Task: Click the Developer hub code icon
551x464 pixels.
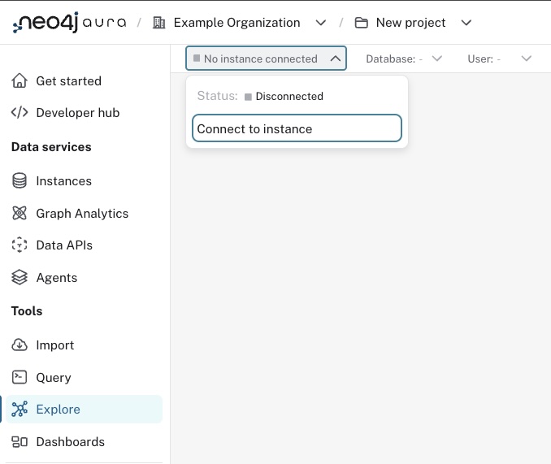Action: point(20,113)
